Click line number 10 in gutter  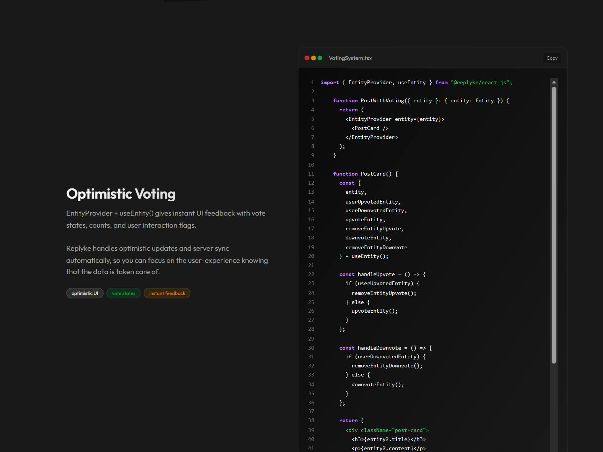[x=311, y=165]
